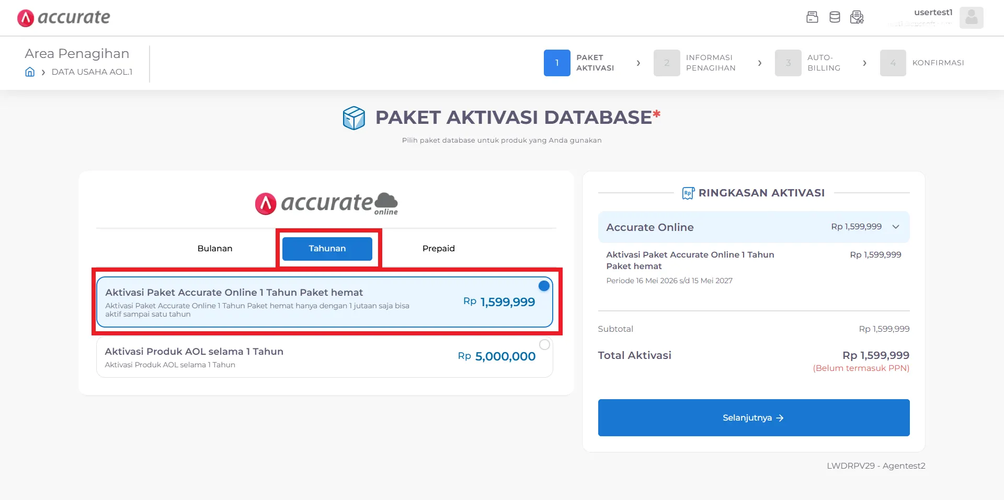The image size is (1004, 500).
Task: Click the box icon beside Paket Aktivasi Database
Action: tap(354, 118)
